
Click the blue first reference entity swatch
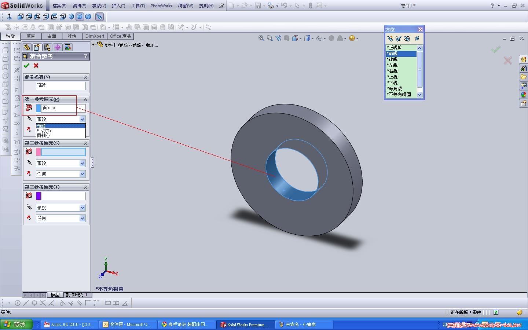click(x=38, y=108)
